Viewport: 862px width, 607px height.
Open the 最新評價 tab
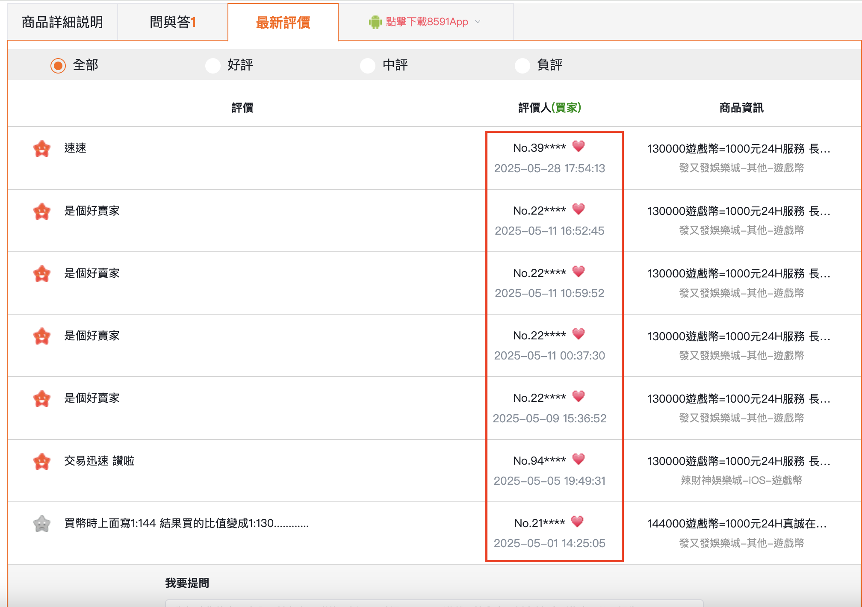point(283,22)
